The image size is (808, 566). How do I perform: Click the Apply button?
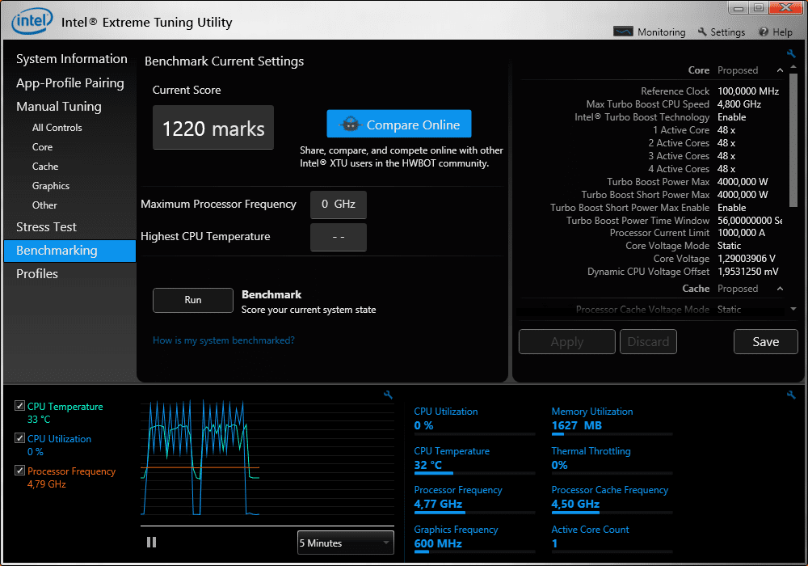567,342
